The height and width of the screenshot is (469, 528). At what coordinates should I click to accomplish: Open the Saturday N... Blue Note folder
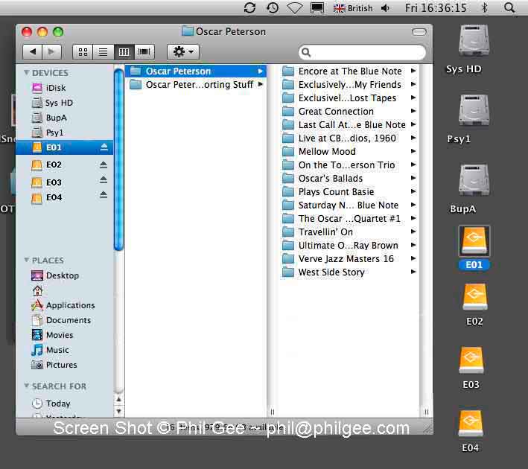[349, 205]
